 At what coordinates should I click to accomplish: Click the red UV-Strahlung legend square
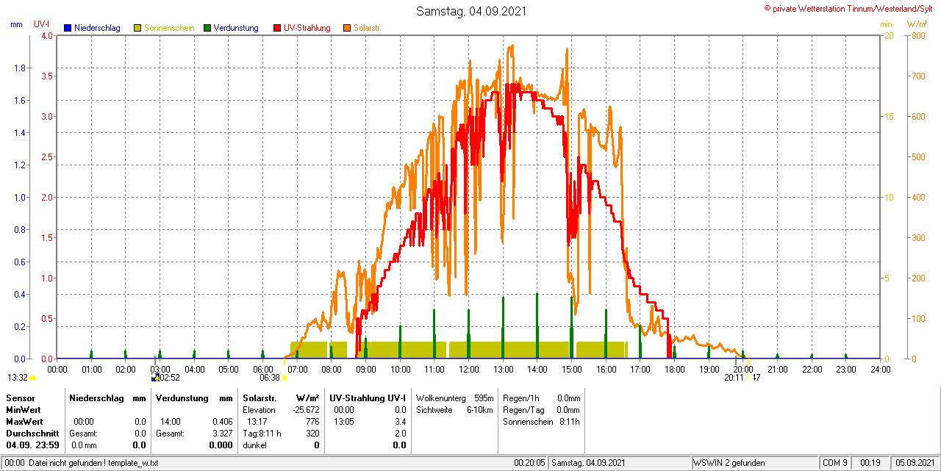pyautogui.click(x=277, y=28)
